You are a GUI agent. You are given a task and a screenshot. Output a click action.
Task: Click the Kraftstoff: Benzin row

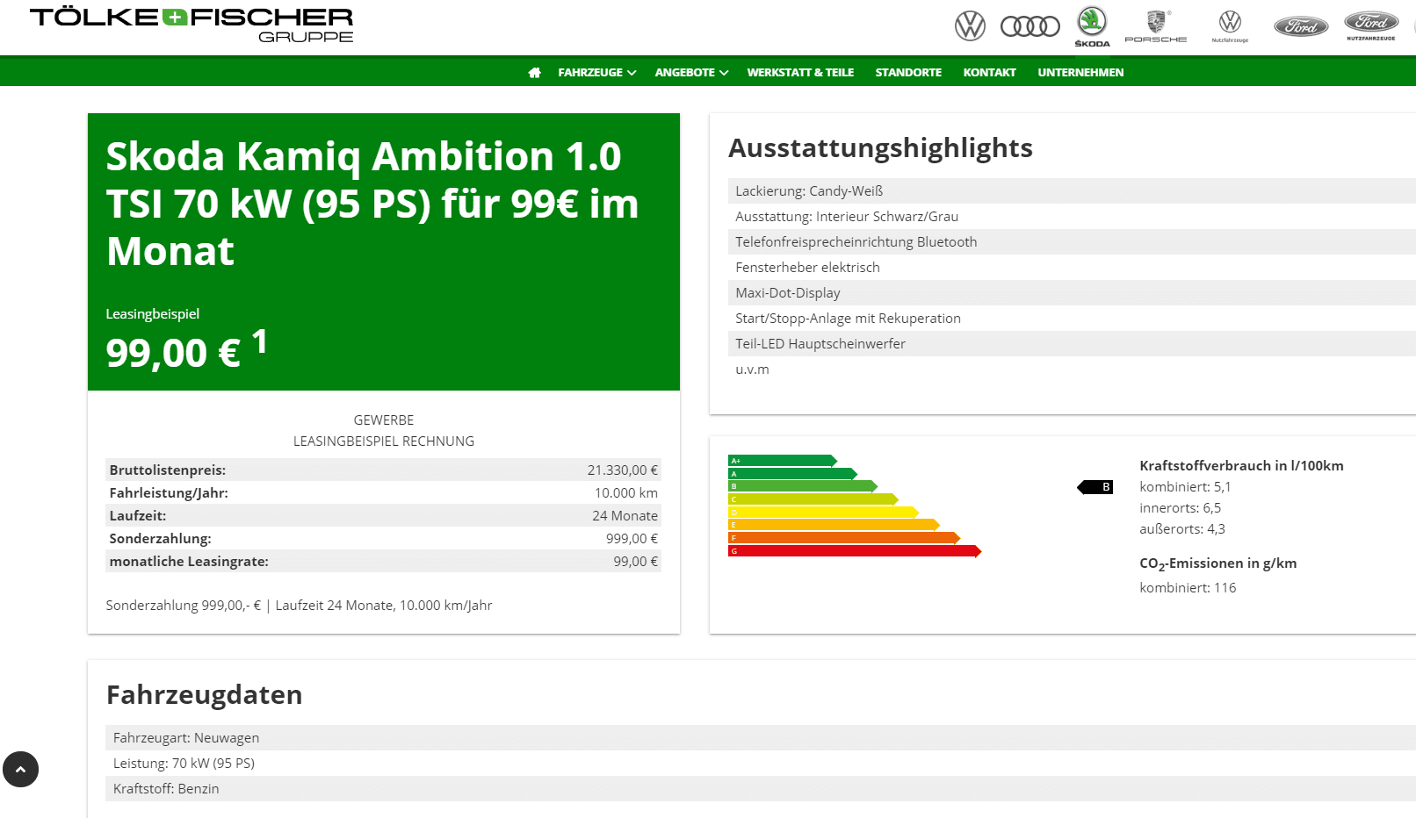[761, 788]
